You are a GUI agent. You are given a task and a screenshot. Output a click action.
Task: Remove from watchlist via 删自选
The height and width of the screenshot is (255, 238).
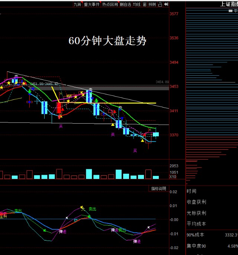click(x=125, y=4)
